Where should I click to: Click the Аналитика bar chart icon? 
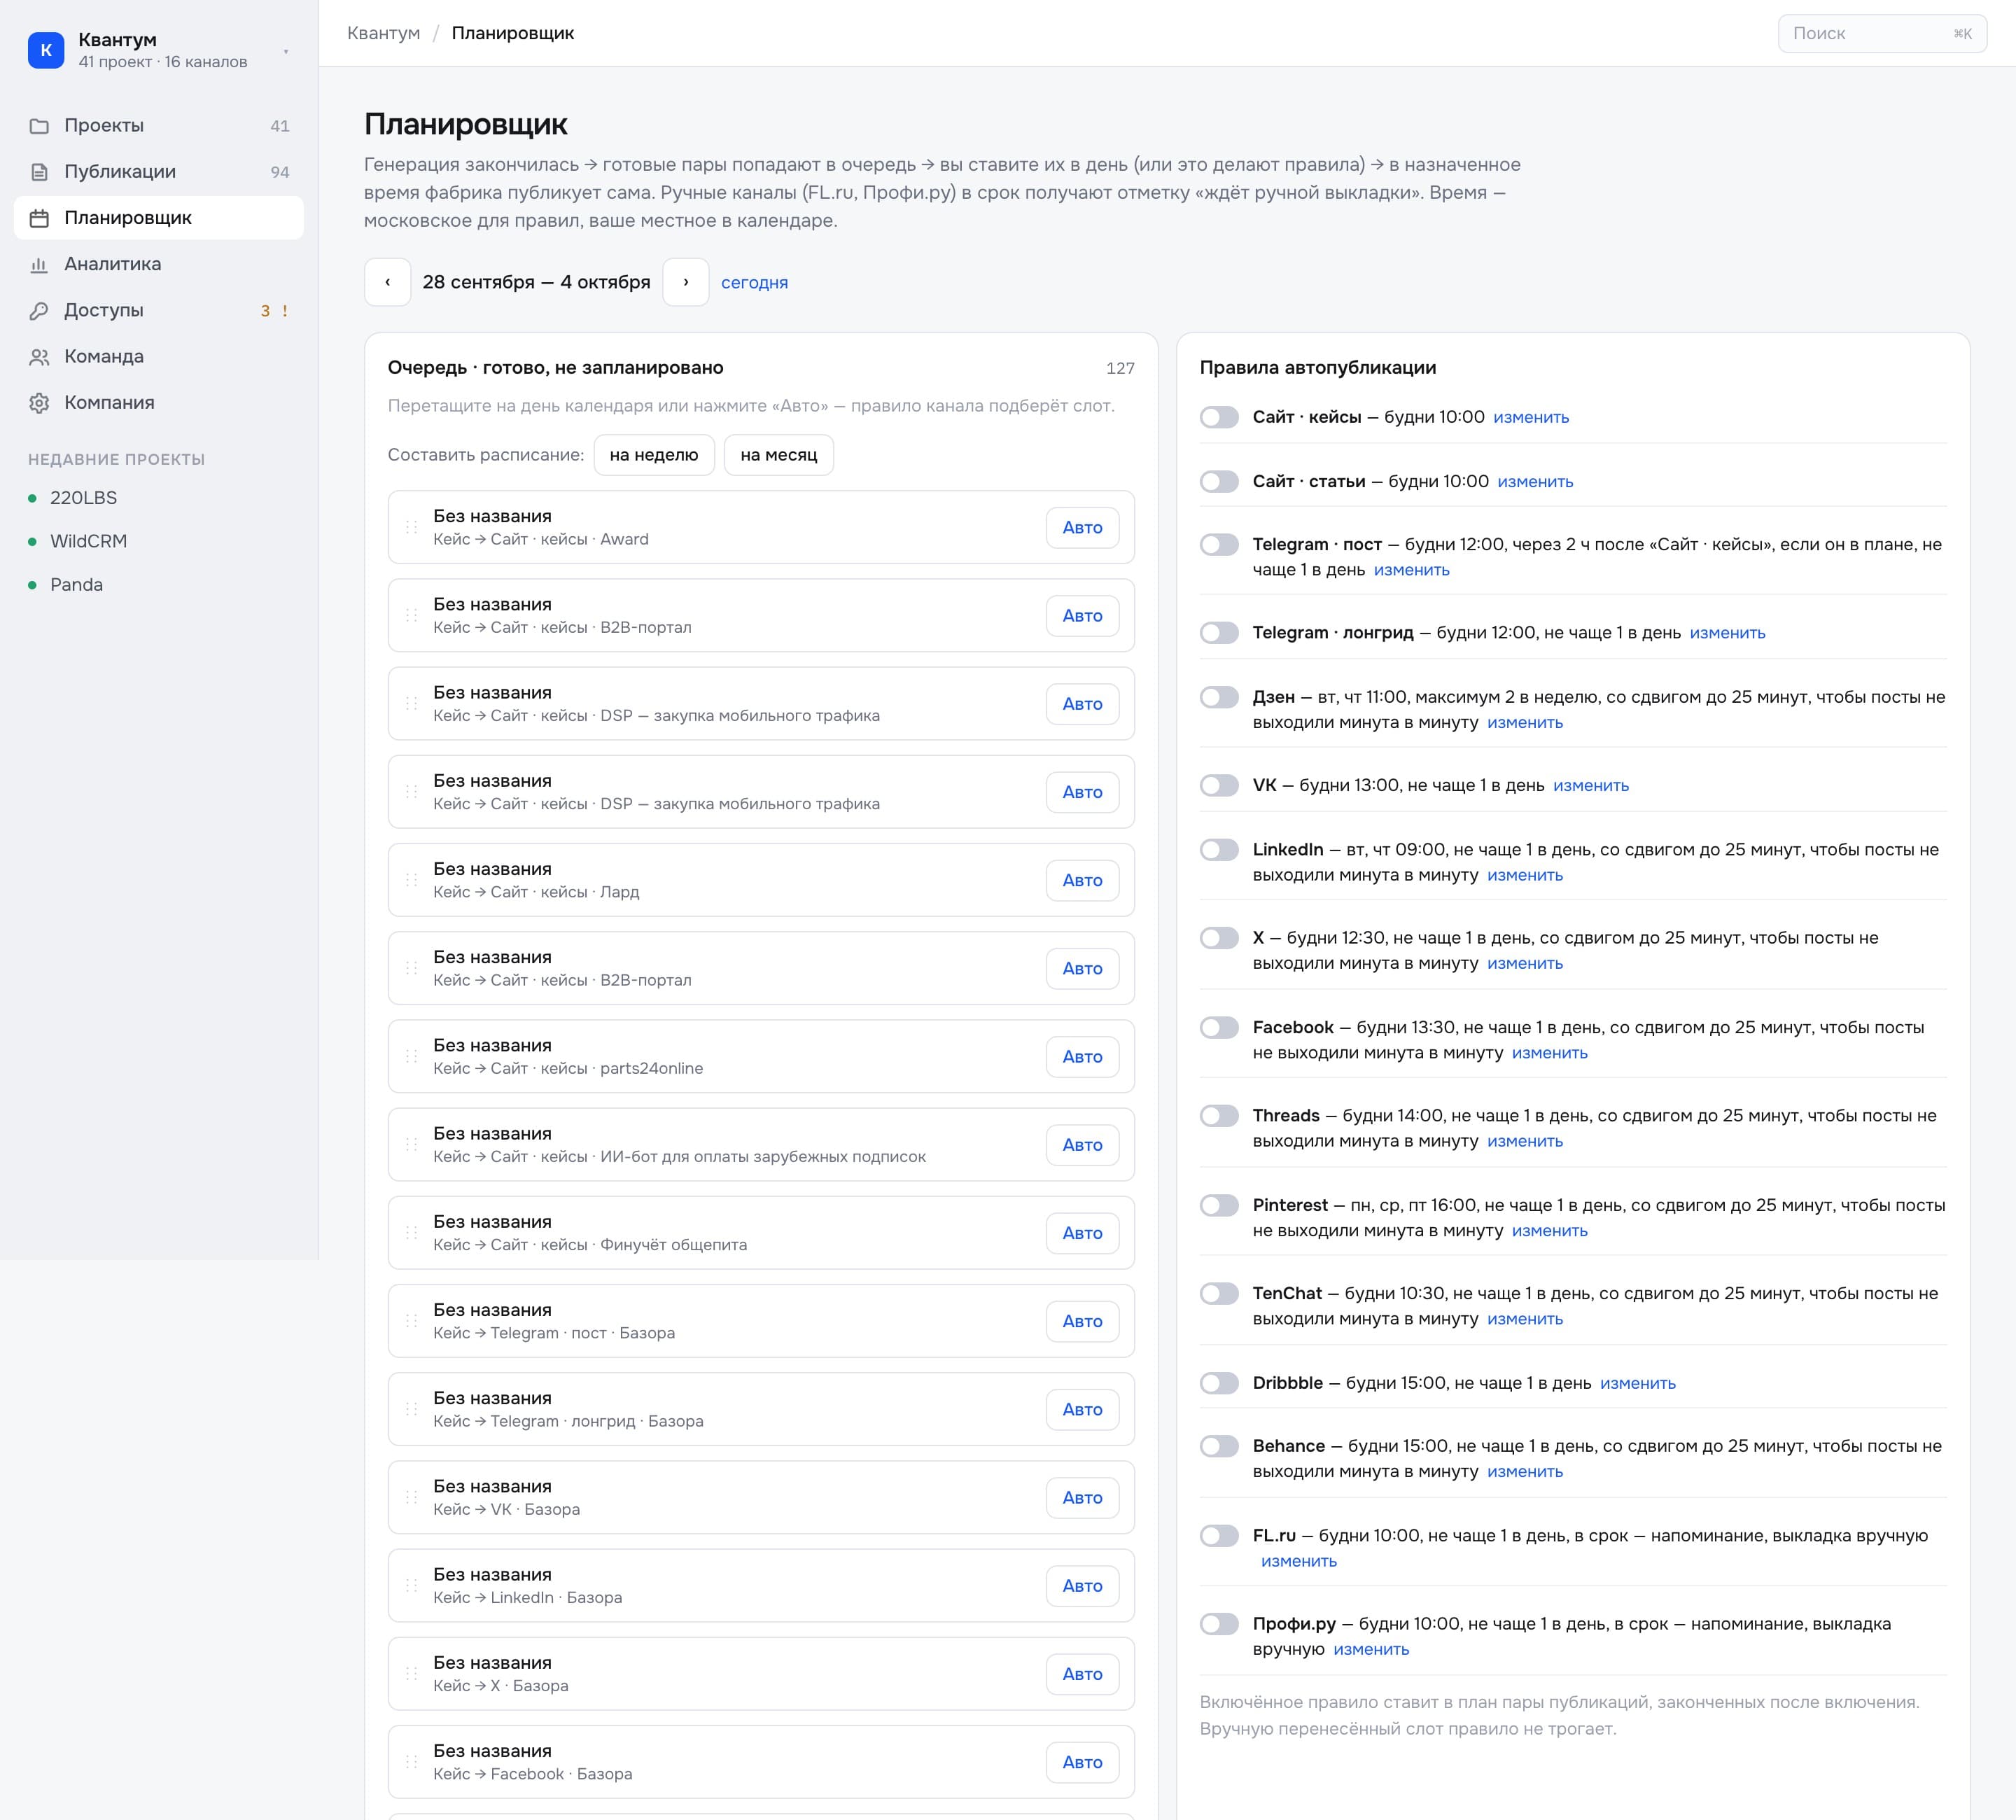pos(39,264)
